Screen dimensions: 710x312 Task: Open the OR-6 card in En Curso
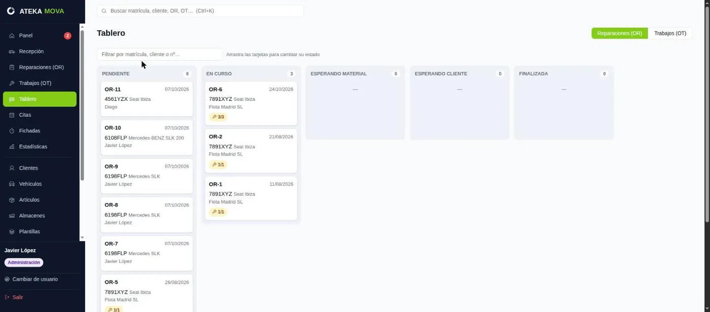coord(251,104)
